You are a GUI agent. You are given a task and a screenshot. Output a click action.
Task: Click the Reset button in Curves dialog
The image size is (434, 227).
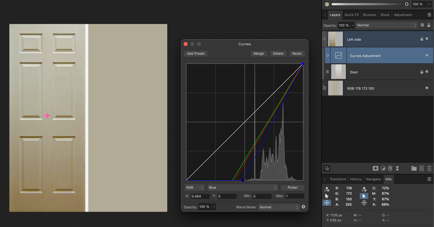pyautogui.click(x=297, y=53)
